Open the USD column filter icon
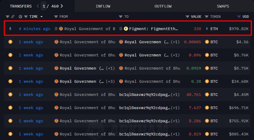Screen dimensions: 254x140 click(x=239, y=17)
